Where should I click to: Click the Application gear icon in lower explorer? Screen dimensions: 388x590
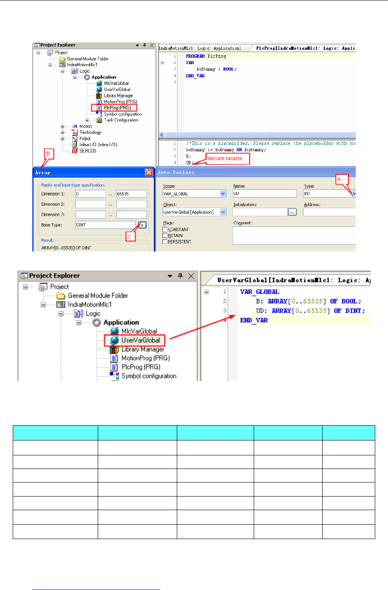tap(96, 322)
